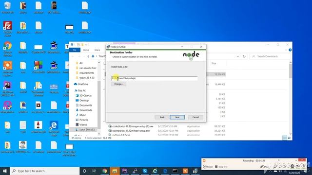Screen dimensions: 312x175
Task: Open Documents in the navigation pane
Action: point(84,105)
